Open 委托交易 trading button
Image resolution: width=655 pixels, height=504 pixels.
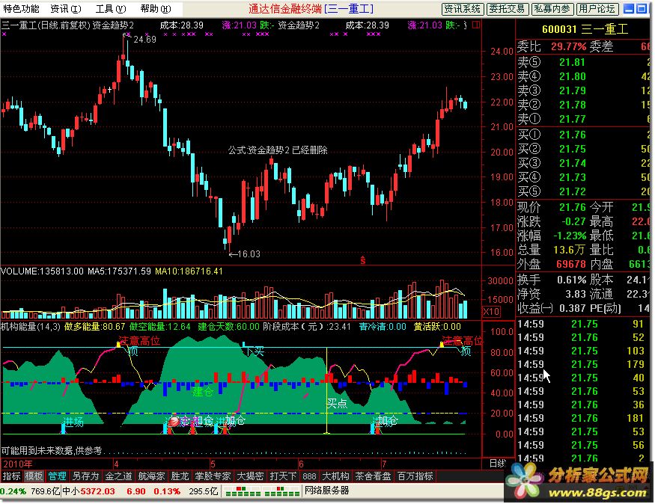click(507, 9)
